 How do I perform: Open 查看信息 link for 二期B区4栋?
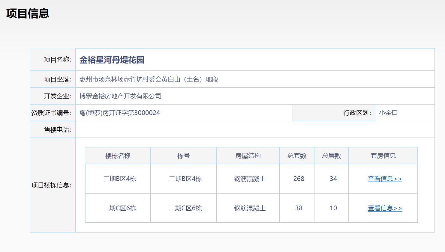click(x=384, y=179)
